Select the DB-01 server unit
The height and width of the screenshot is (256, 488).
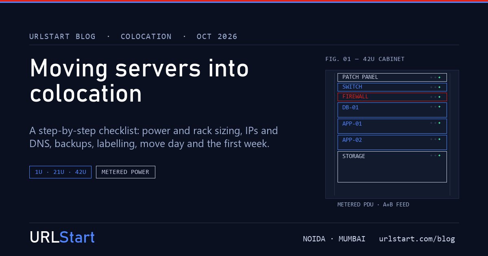(x=392, y=110)
